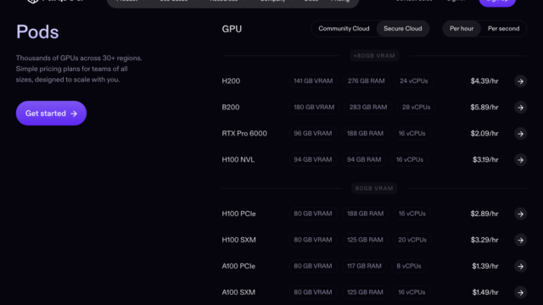543x305 pixels.
Task: Open RTX Pro 6000 details arrow
Action: coord(520,134)
